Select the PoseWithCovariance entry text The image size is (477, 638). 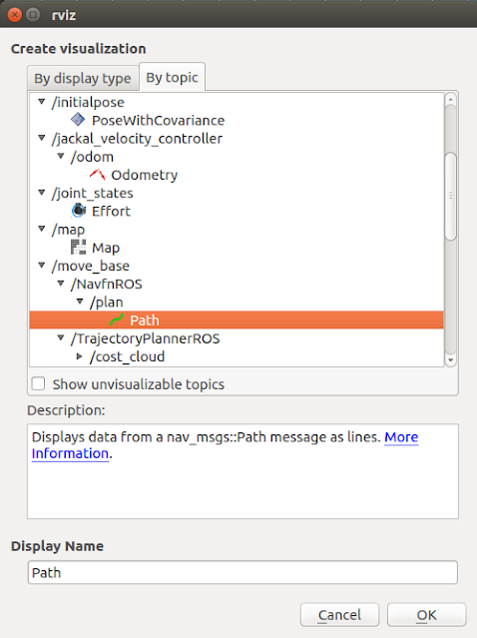pyautogui.click(x=159, y=121)
